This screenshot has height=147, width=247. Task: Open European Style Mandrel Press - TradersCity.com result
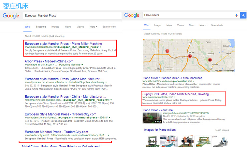coord(61,114)
